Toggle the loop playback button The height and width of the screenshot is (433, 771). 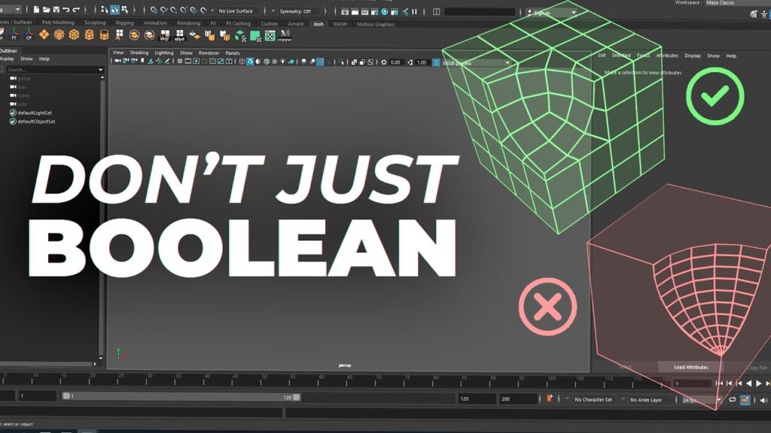pos(733,399)
